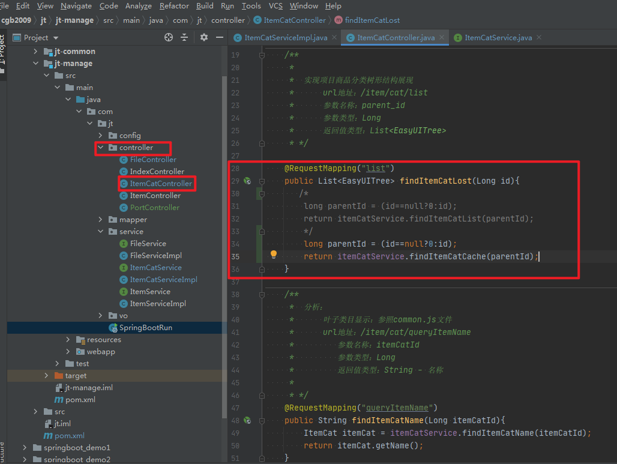This screenshot has height=464, width=617.
Task: Click the lightbulb intention icon on line 35
Action: 274,255
